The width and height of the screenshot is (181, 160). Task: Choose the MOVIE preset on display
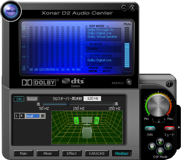coord(94,68)
